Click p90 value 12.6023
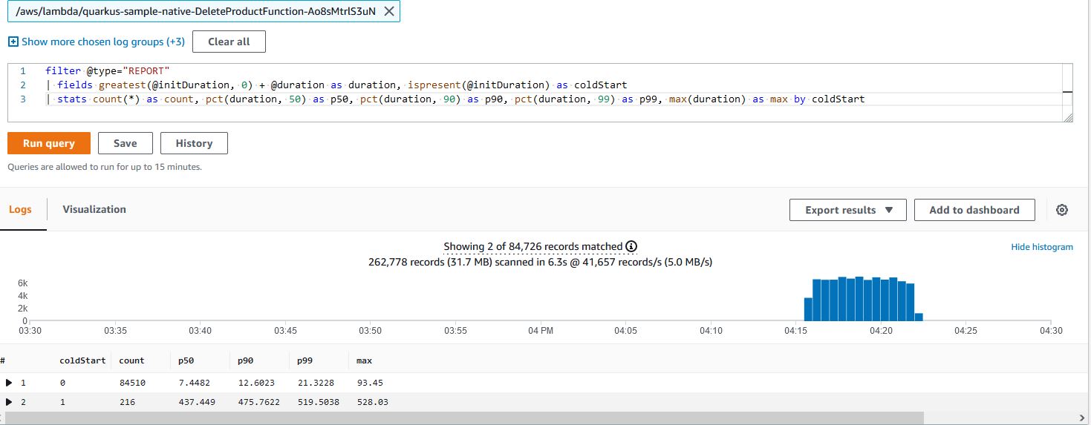The image size is (1091, 425). [x=257, y=383]
